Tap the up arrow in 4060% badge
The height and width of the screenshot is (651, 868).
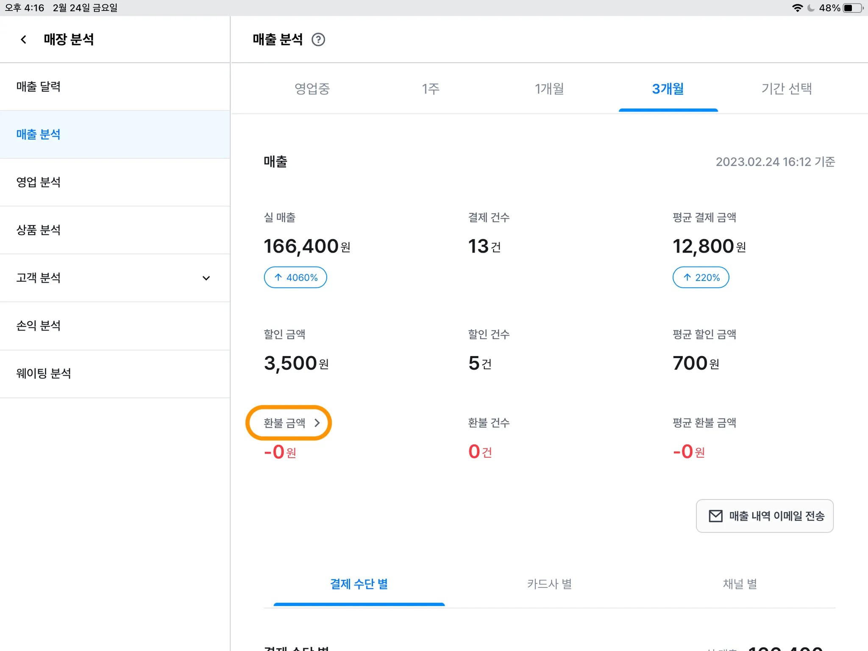(278, 277)
